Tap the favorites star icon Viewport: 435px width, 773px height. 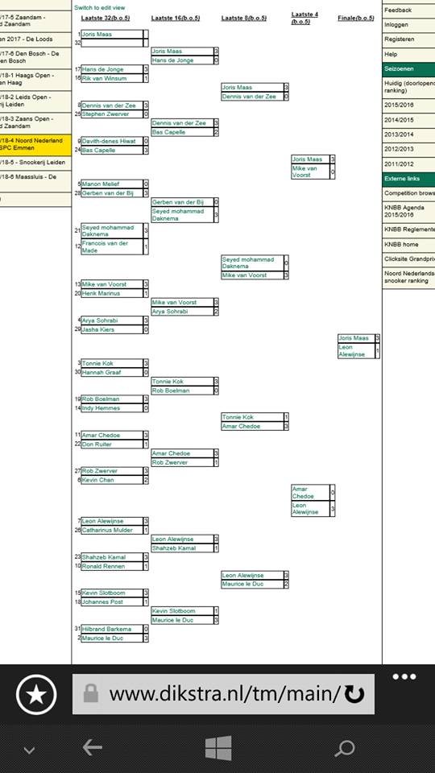pos(36,695)
